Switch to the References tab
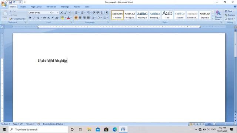 pyautogui.click(x=51, y=7)
